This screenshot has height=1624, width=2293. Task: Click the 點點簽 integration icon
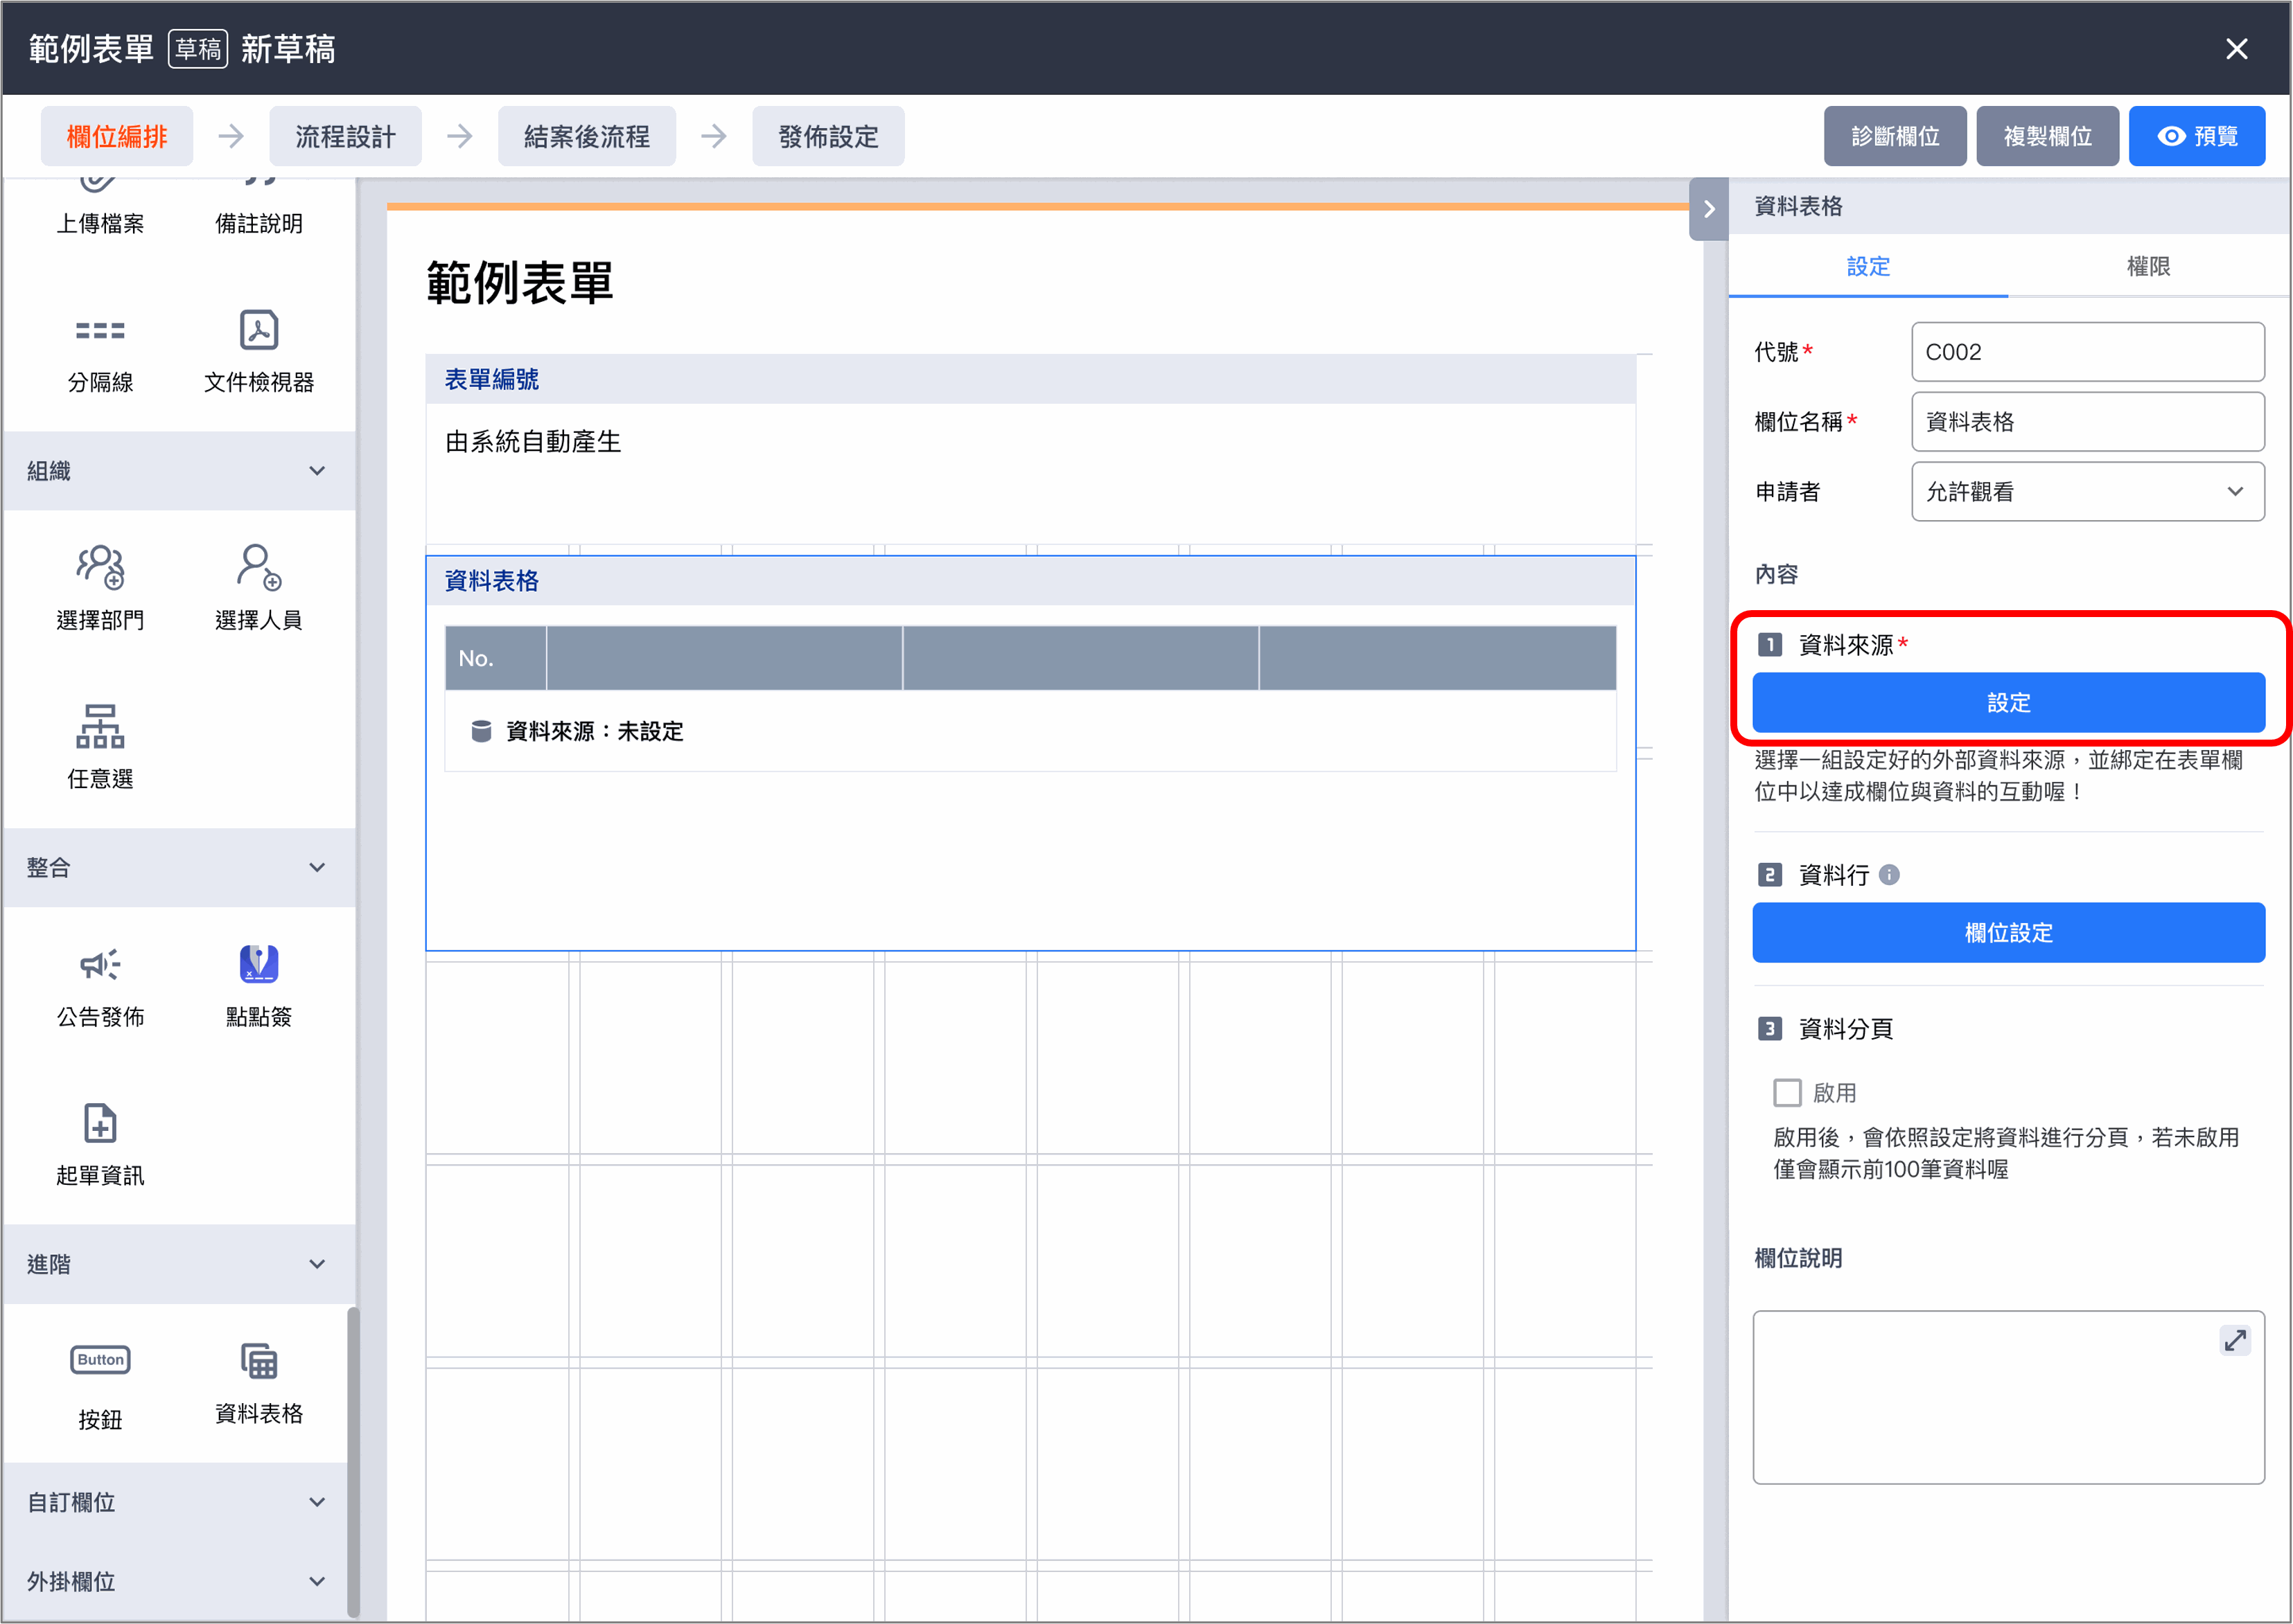coord(258,964)
